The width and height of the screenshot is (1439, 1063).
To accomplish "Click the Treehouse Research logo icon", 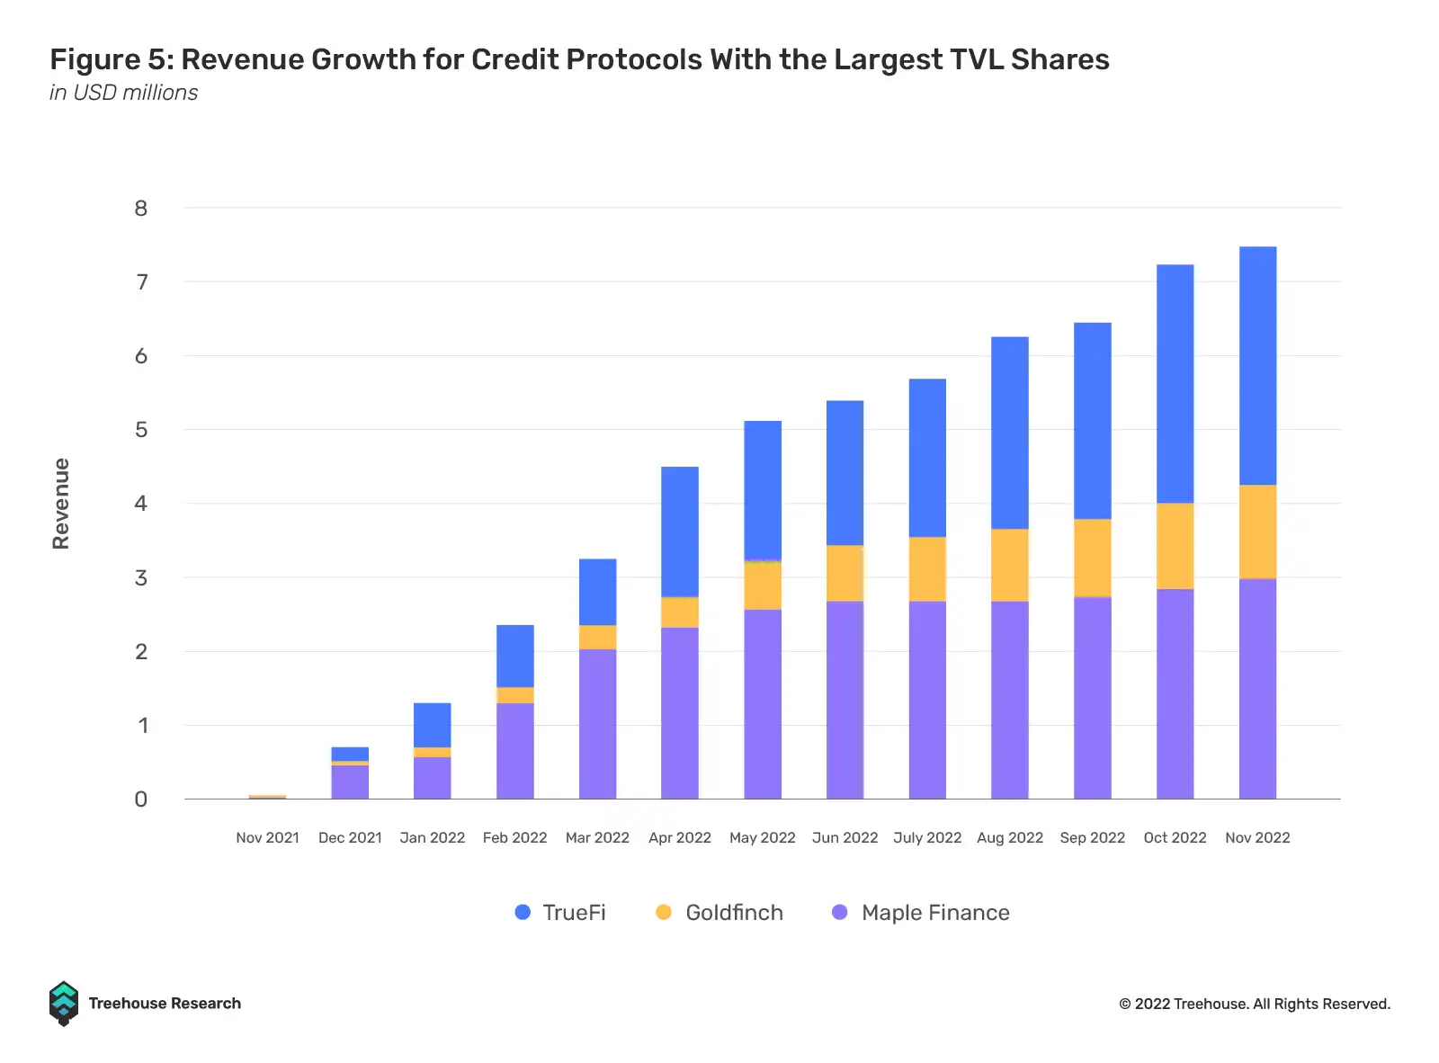I will (x=63, y=1003).
